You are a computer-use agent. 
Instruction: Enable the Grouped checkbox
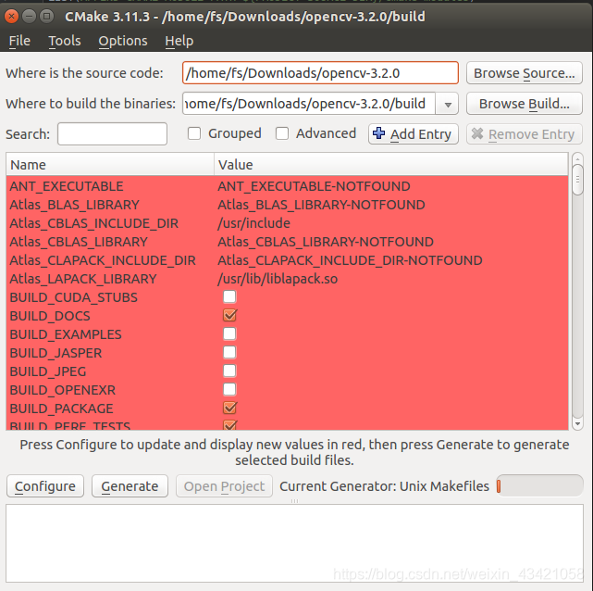194,133
